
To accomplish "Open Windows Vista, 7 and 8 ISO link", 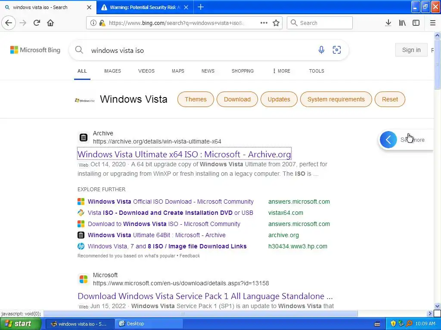I will 167,246.
